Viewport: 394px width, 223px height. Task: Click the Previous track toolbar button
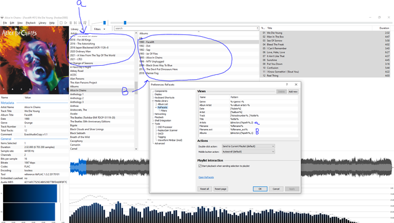click(75, 23)
